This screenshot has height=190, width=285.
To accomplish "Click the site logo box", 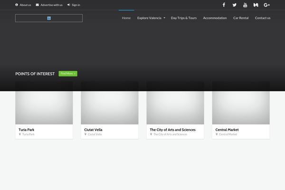I will coord(49,18).
